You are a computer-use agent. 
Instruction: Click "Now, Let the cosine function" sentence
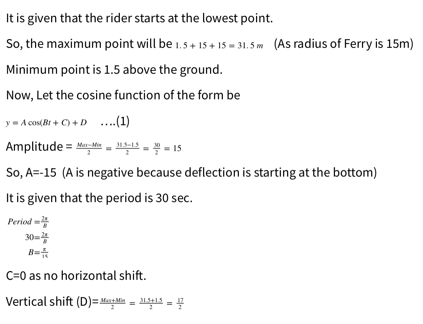(x=123, y=95)
